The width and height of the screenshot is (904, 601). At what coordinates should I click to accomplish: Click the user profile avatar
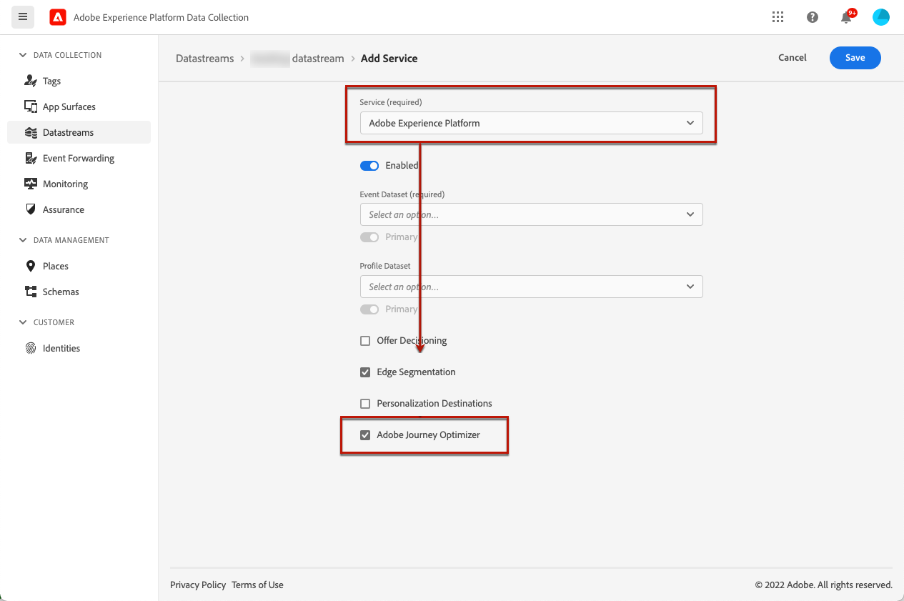click(x=881, y=17)
